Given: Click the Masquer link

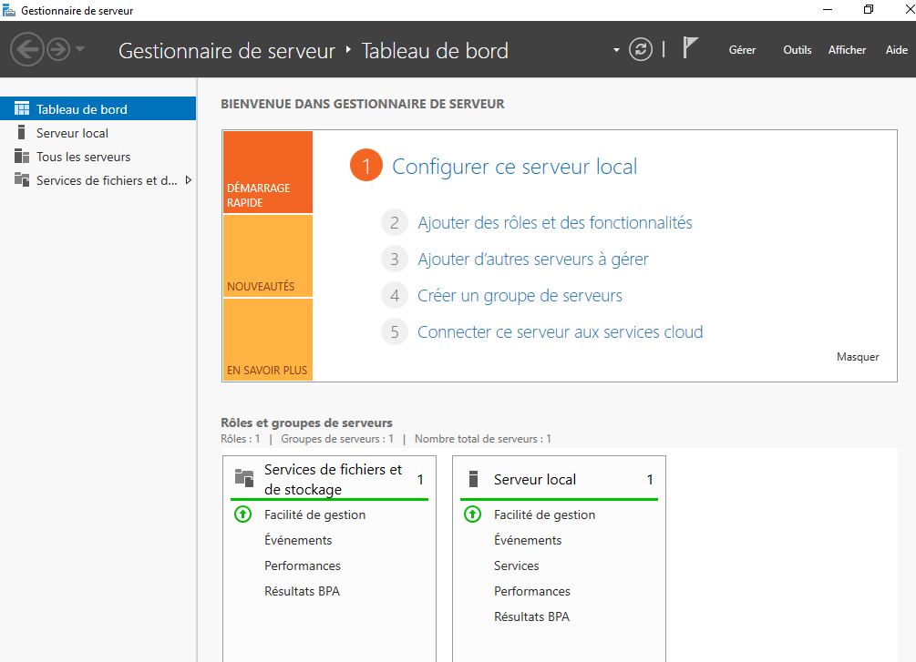Looking at the screenshot, I should pos(857,357).
